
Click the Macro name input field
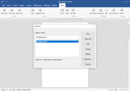57,37
